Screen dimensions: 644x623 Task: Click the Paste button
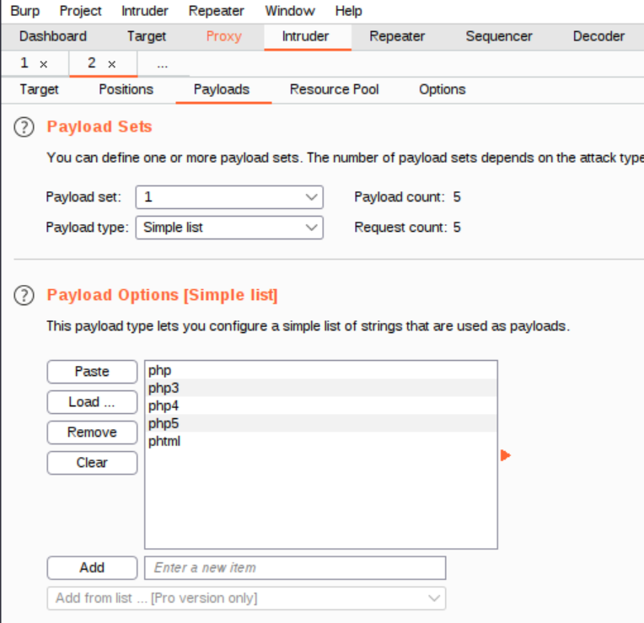coord(92,372)
